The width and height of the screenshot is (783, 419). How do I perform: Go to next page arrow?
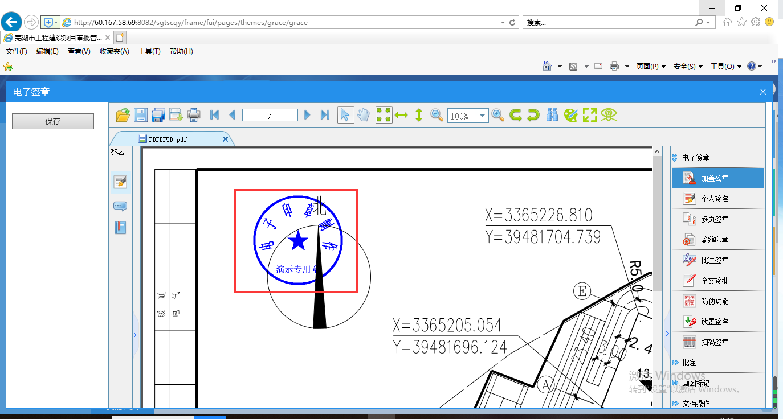[x=307, y=115]
